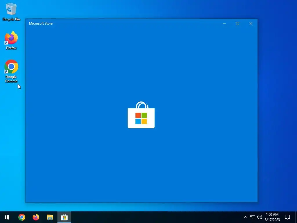Screen dimensions: 297x223
Task: Close the Microsoft Store window
Action: (251, 24)
